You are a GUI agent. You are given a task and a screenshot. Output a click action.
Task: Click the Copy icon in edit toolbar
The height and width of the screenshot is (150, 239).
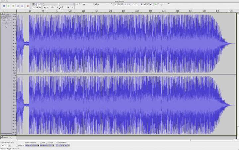point(119,4)
